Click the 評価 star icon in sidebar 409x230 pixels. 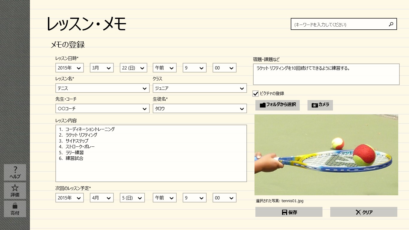pos(15,188)
